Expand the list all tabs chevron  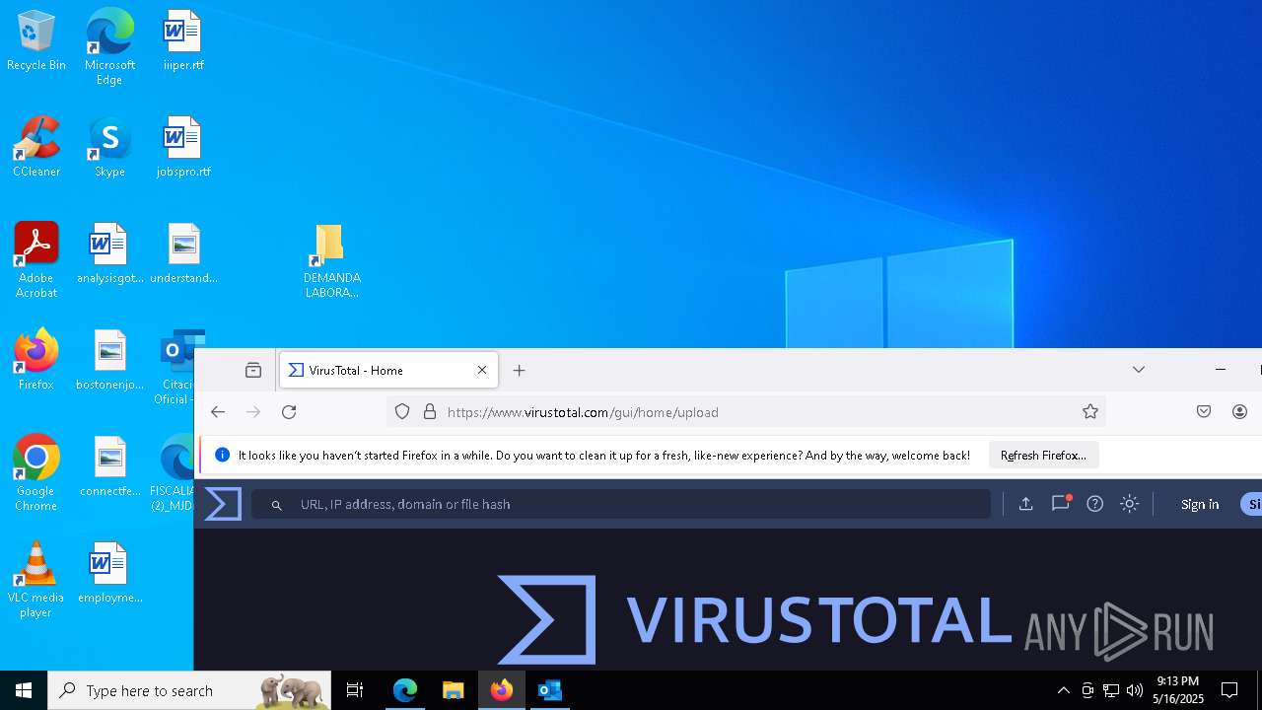[1139, 370]
